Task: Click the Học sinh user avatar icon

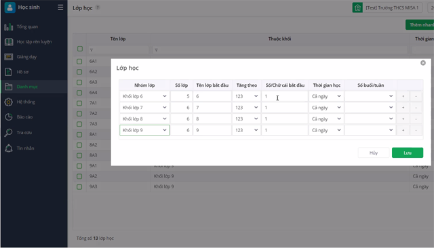Action: click(9, 7)
